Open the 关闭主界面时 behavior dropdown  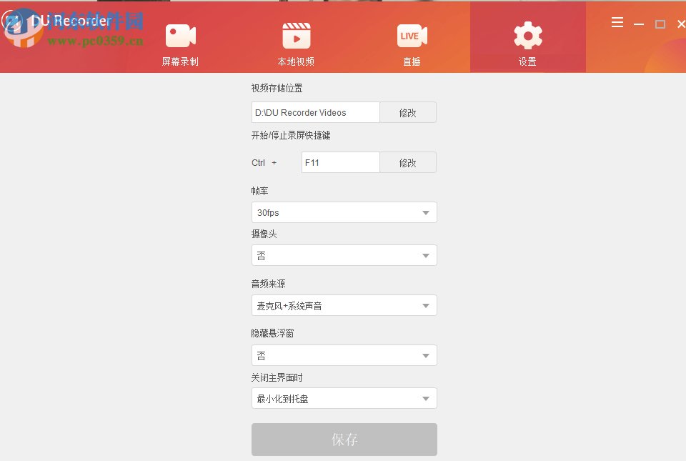344,398
